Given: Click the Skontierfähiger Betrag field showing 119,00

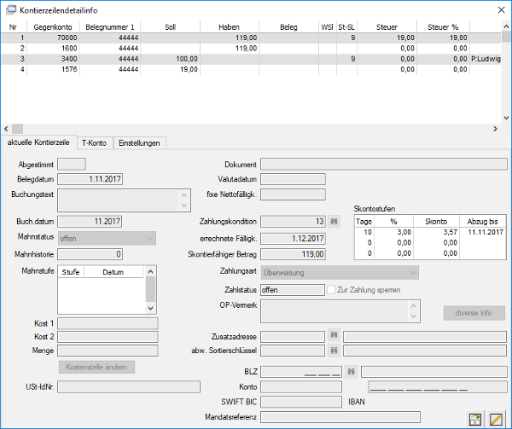Looking at the screenshot, I should point(294,254).
